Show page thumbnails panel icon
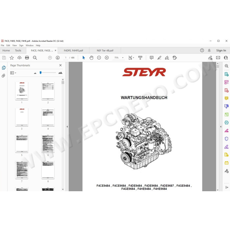 pyautogui.click(x=4, y=68)
